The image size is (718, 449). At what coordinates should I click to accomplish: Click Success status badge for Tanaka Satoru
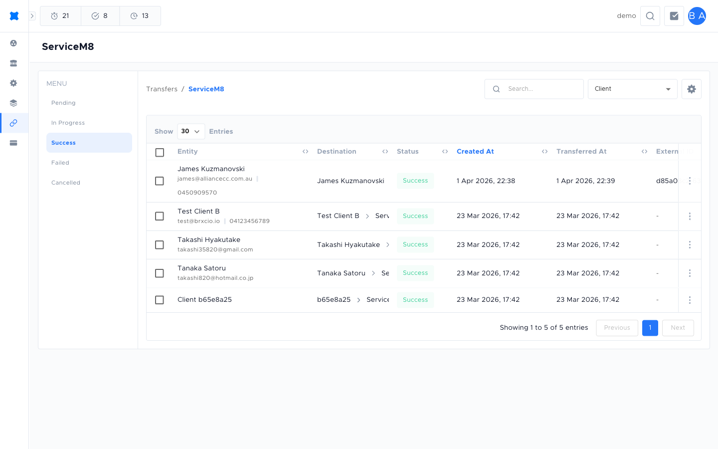click(415, 273)
